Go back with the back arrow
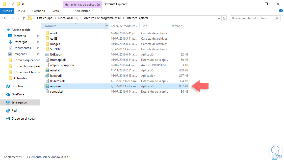The image size is (284, 160). (x=5, y=18)
